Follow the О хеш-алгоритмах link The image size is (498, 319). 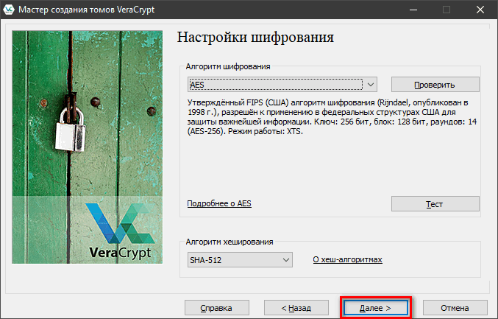[348, 260]
